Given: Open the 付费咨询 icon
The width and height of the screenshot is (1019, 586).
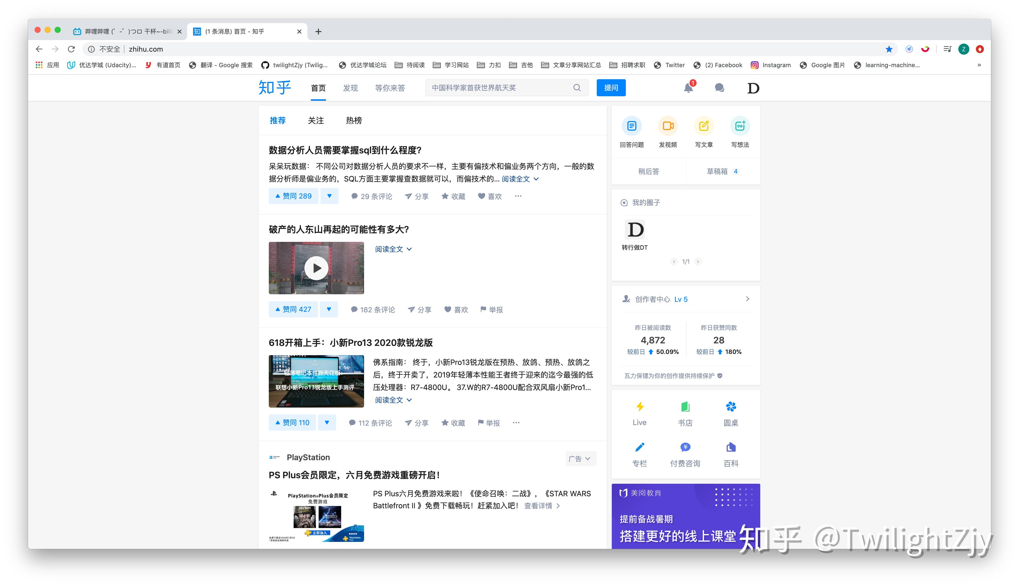Looking at the screenshot, I should (x=685, y=448).
